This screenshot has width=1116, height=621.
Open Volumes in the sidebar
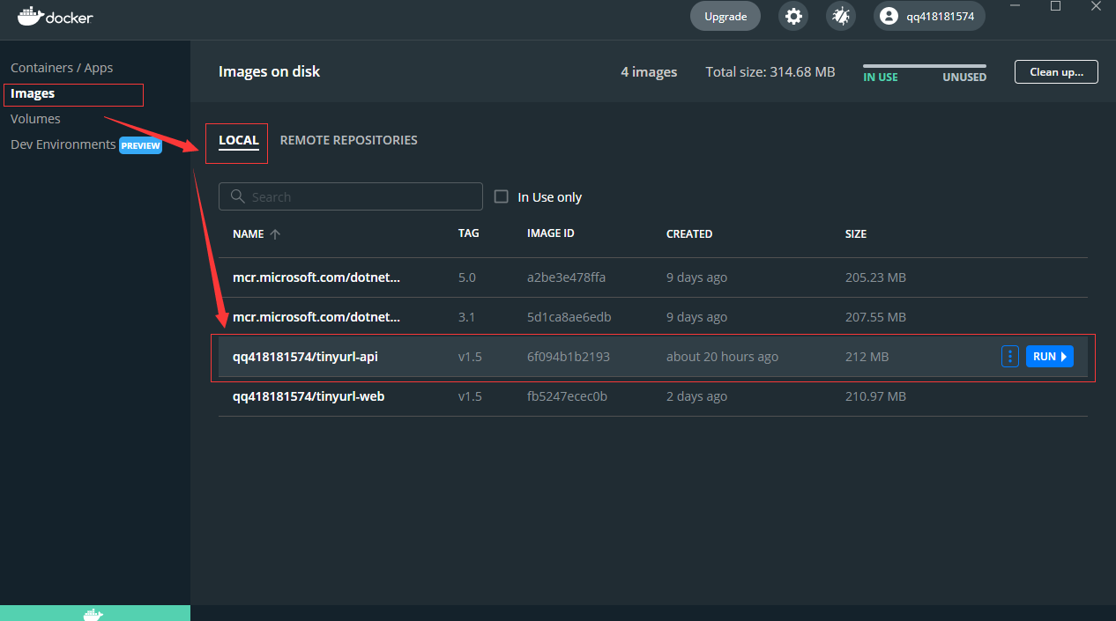point(35,119)
